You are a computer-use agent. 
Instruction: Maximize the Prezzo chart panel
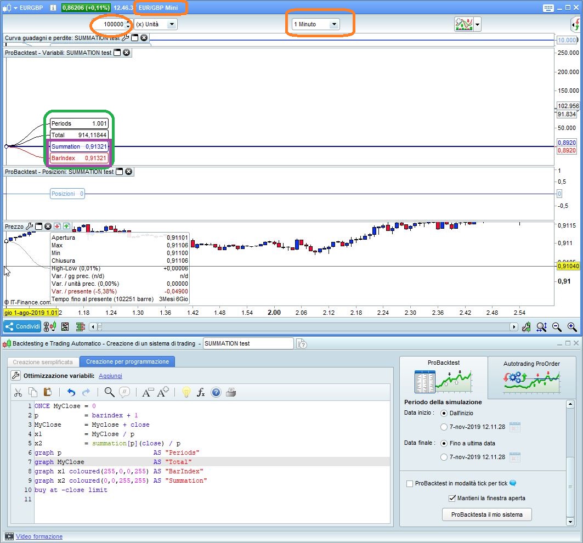point(39,226)
